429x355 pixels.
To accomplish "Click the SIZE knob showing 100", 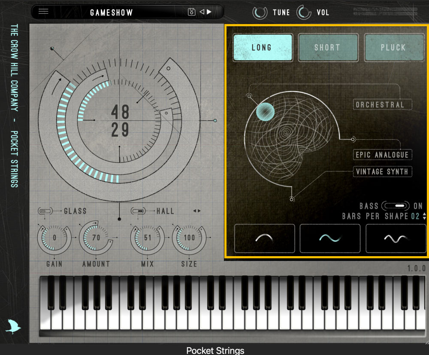I will click(189, 238).
